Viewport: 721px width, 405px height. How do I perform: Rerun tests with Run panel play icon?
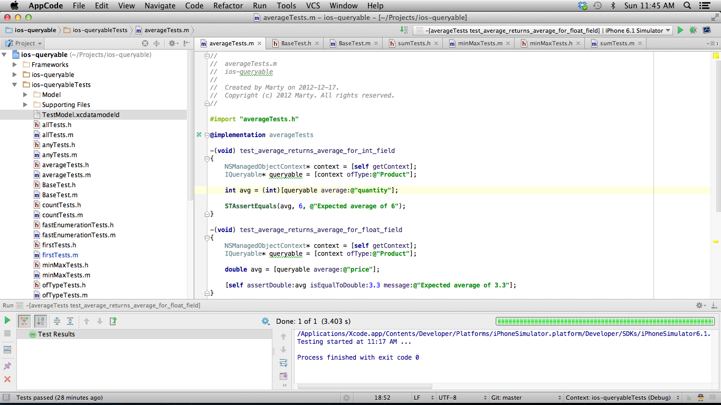[x=7, y=320]
